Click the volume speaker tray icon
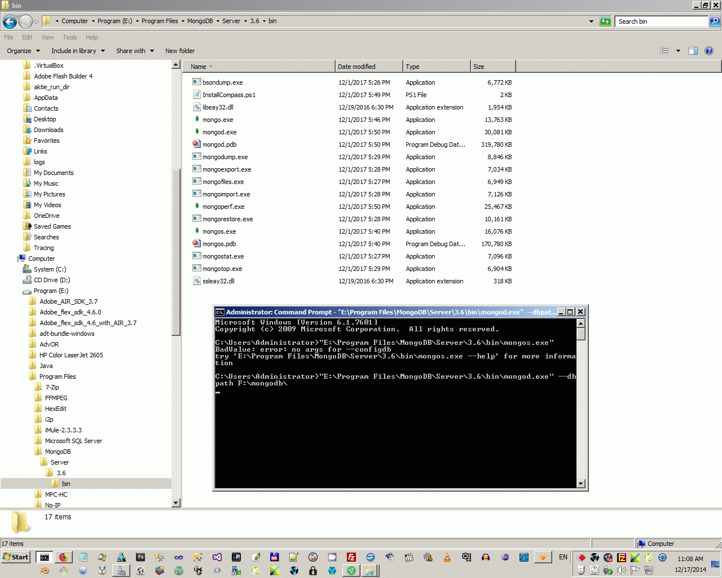This screenshot has height=578, width=722. tap(621, 570)
